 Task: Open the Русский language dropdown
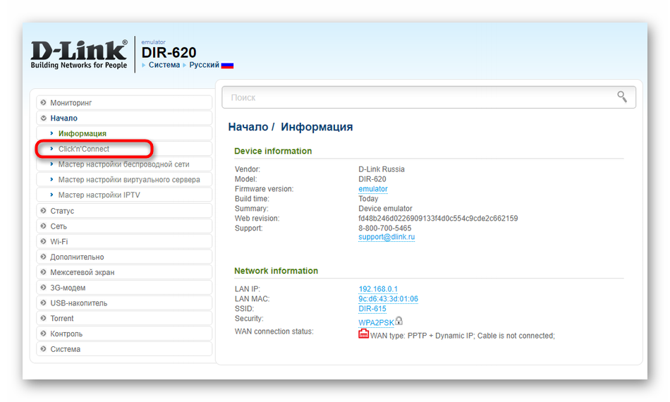(x=204, y=65)
